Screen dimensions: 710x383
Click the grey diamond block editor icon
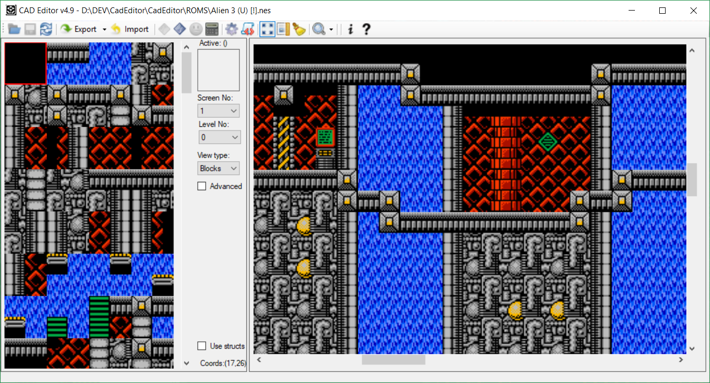(164, 29)
